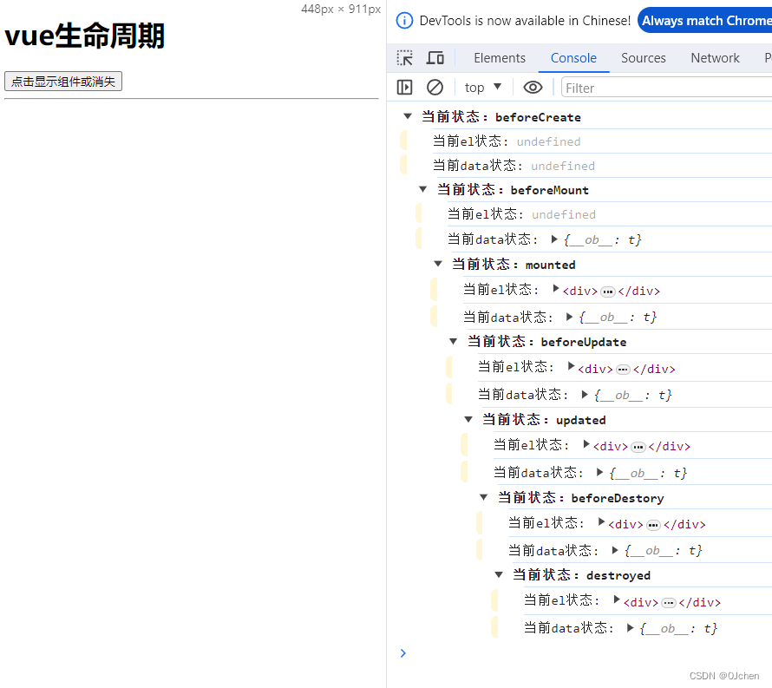Image resolution: width=772 pixels, height=688 pixels.
Task: Toggle the device toolbar icon
Action: point(435,58)
